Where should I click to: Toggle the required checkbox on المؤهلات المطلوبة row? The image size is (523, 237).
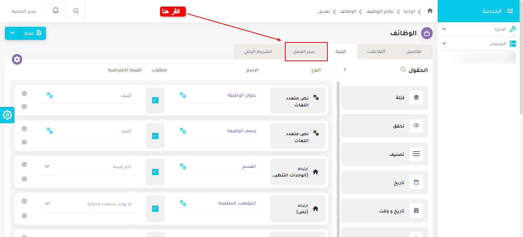[x=155, y=208]
